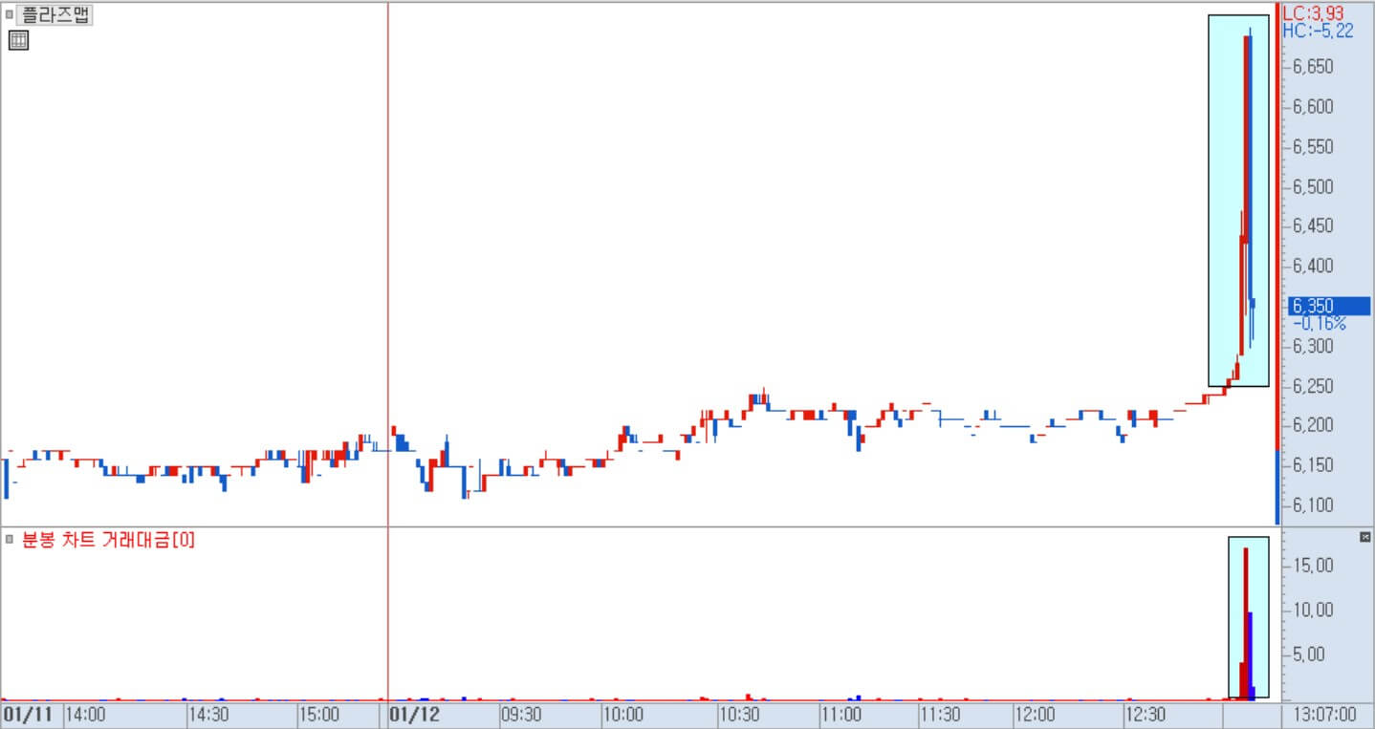Click the 11:00 time axis label
The image size is (1375, 729).
point(840,715)
